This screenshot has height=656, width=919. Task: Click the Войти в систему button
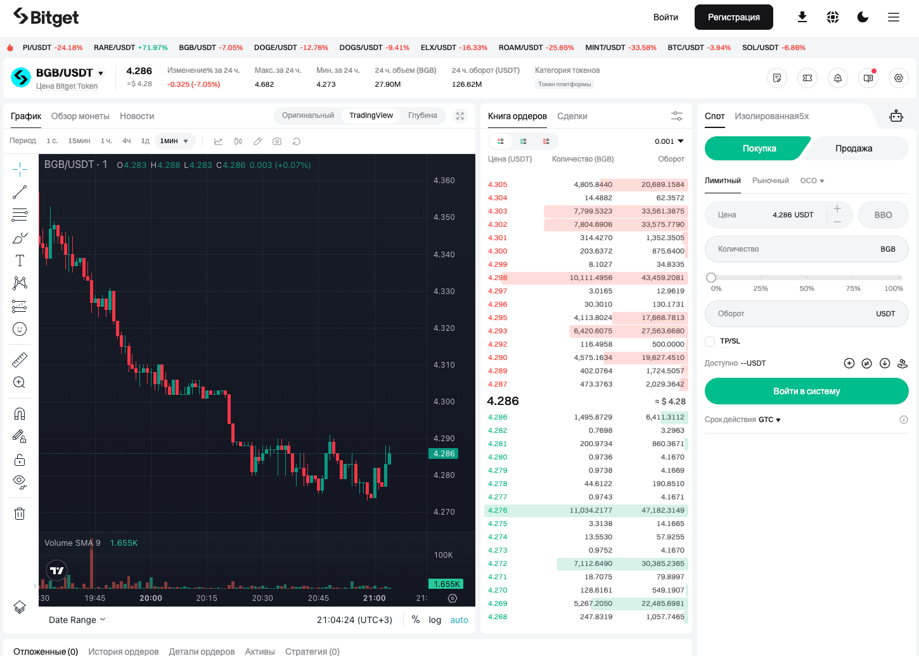pyautogui.click(x=807, y=391)
